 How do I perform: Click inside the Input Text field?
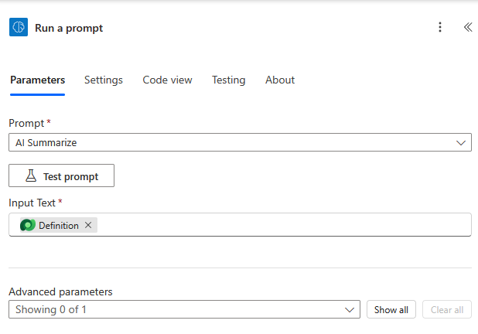pos(240,225)
